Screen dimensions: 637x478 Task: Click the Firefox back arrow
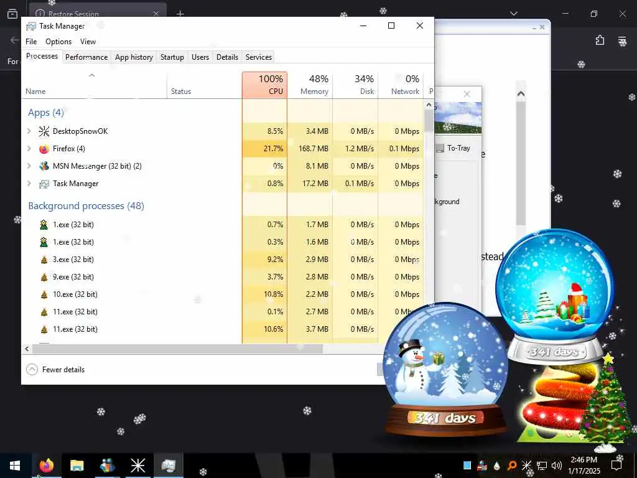click(15, 40)
